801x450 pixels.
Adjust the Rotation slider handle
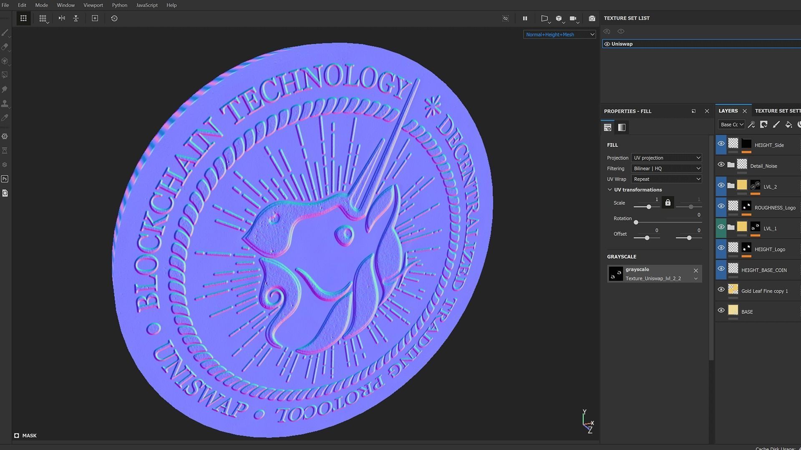[636, 222]
